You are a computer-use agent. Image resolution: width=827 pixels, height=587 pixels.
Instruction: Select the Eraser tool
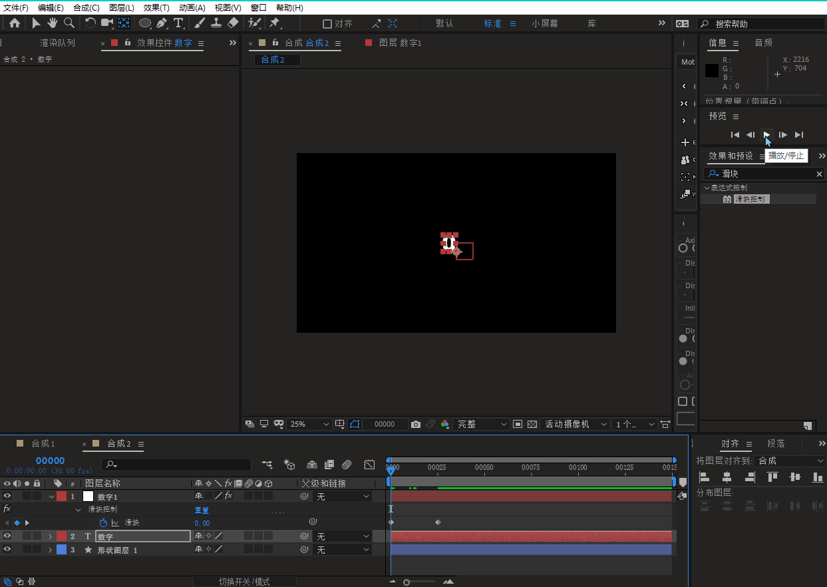tap(233, 23)
